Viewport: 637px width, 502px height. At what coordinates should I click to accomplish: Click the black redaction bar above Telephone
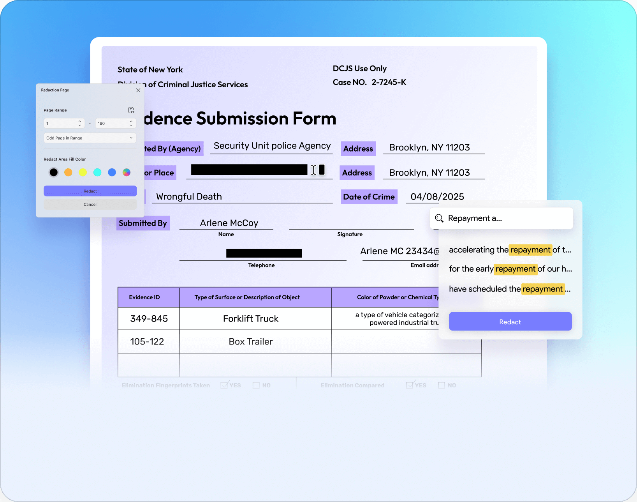click(x=264, y=253)
